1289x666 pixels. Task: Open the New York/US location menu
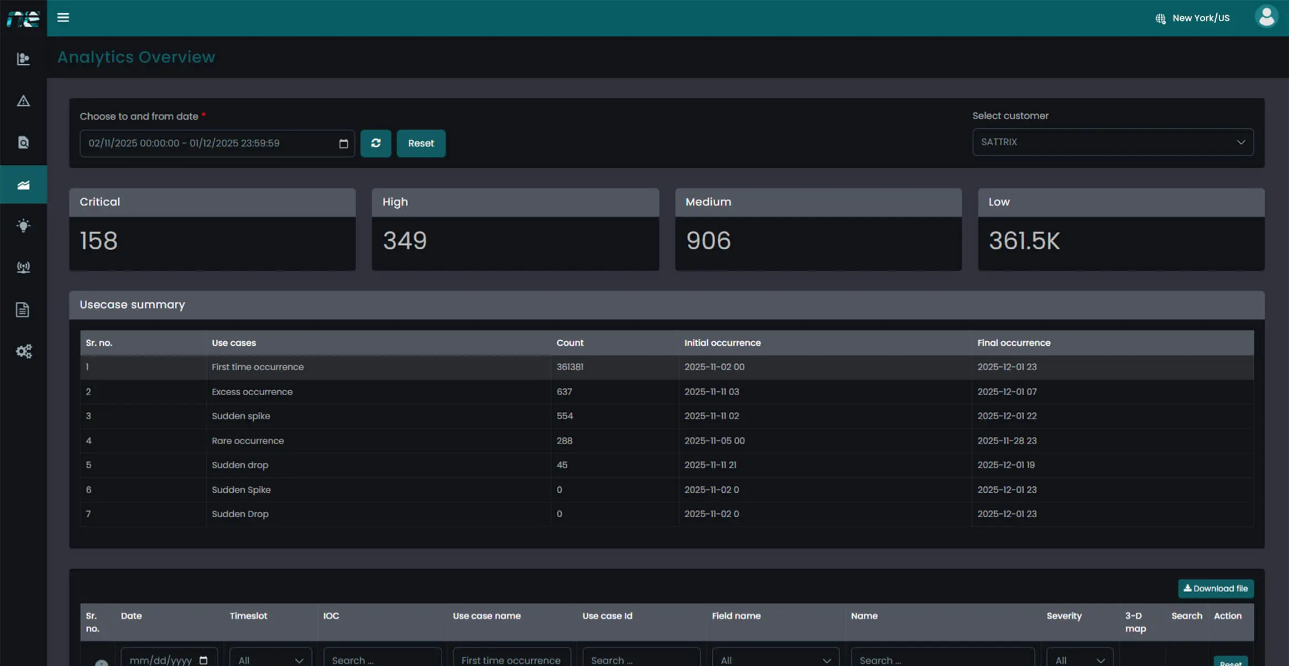pyautogui.click(x=1201, y=18)
